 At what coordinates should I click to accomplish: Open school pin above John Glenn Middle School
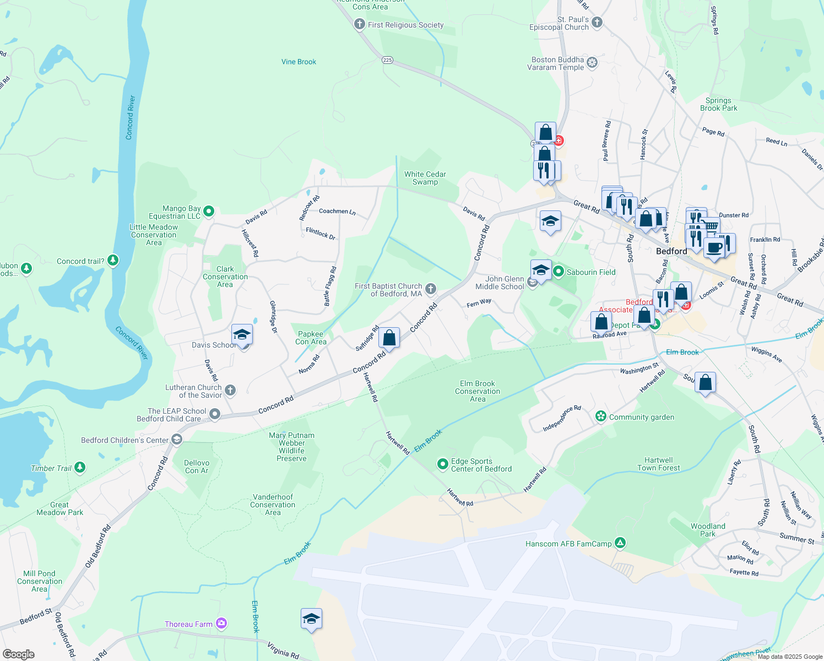[541, 271]
